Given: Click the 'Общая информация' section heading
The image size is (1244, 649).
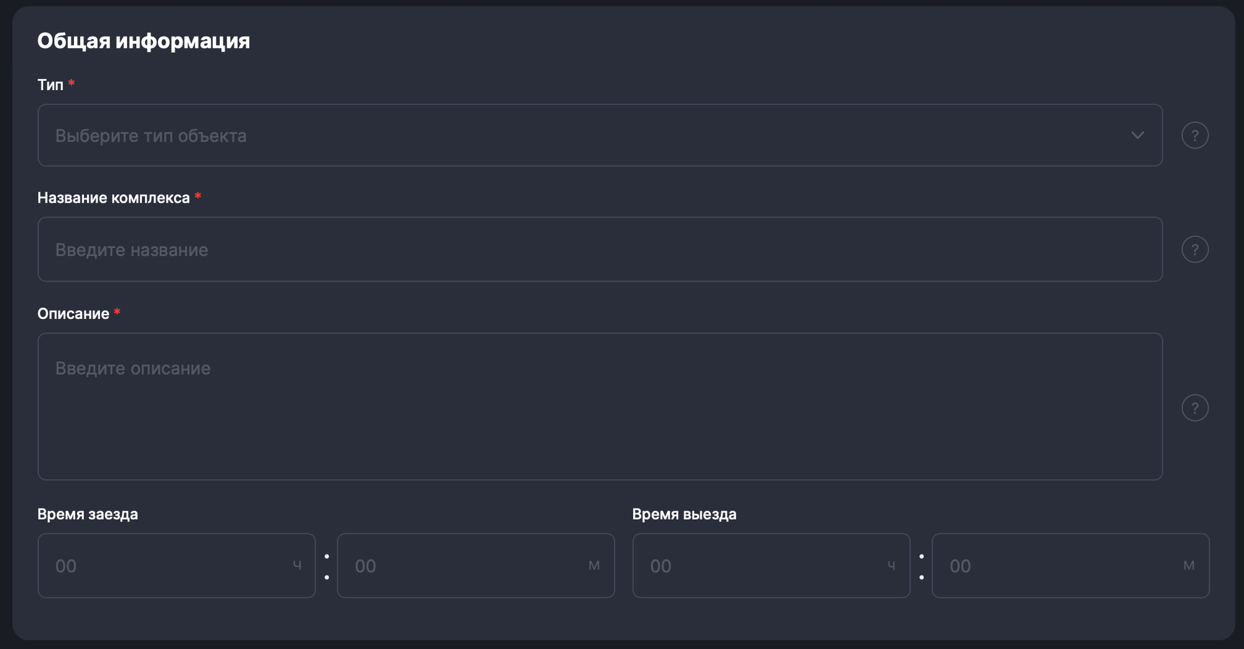Looking at the screenshot, I should 144,41.
